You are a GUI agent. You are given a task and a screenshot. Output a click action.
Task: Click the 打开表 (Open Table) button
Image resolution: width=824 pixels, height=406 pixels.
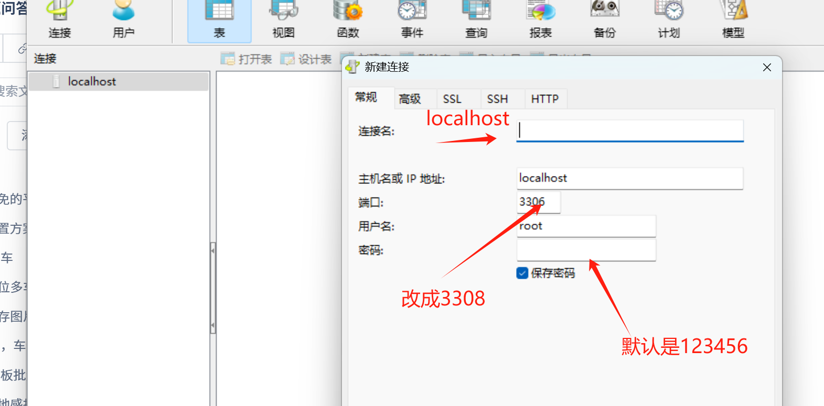point(247,59)
